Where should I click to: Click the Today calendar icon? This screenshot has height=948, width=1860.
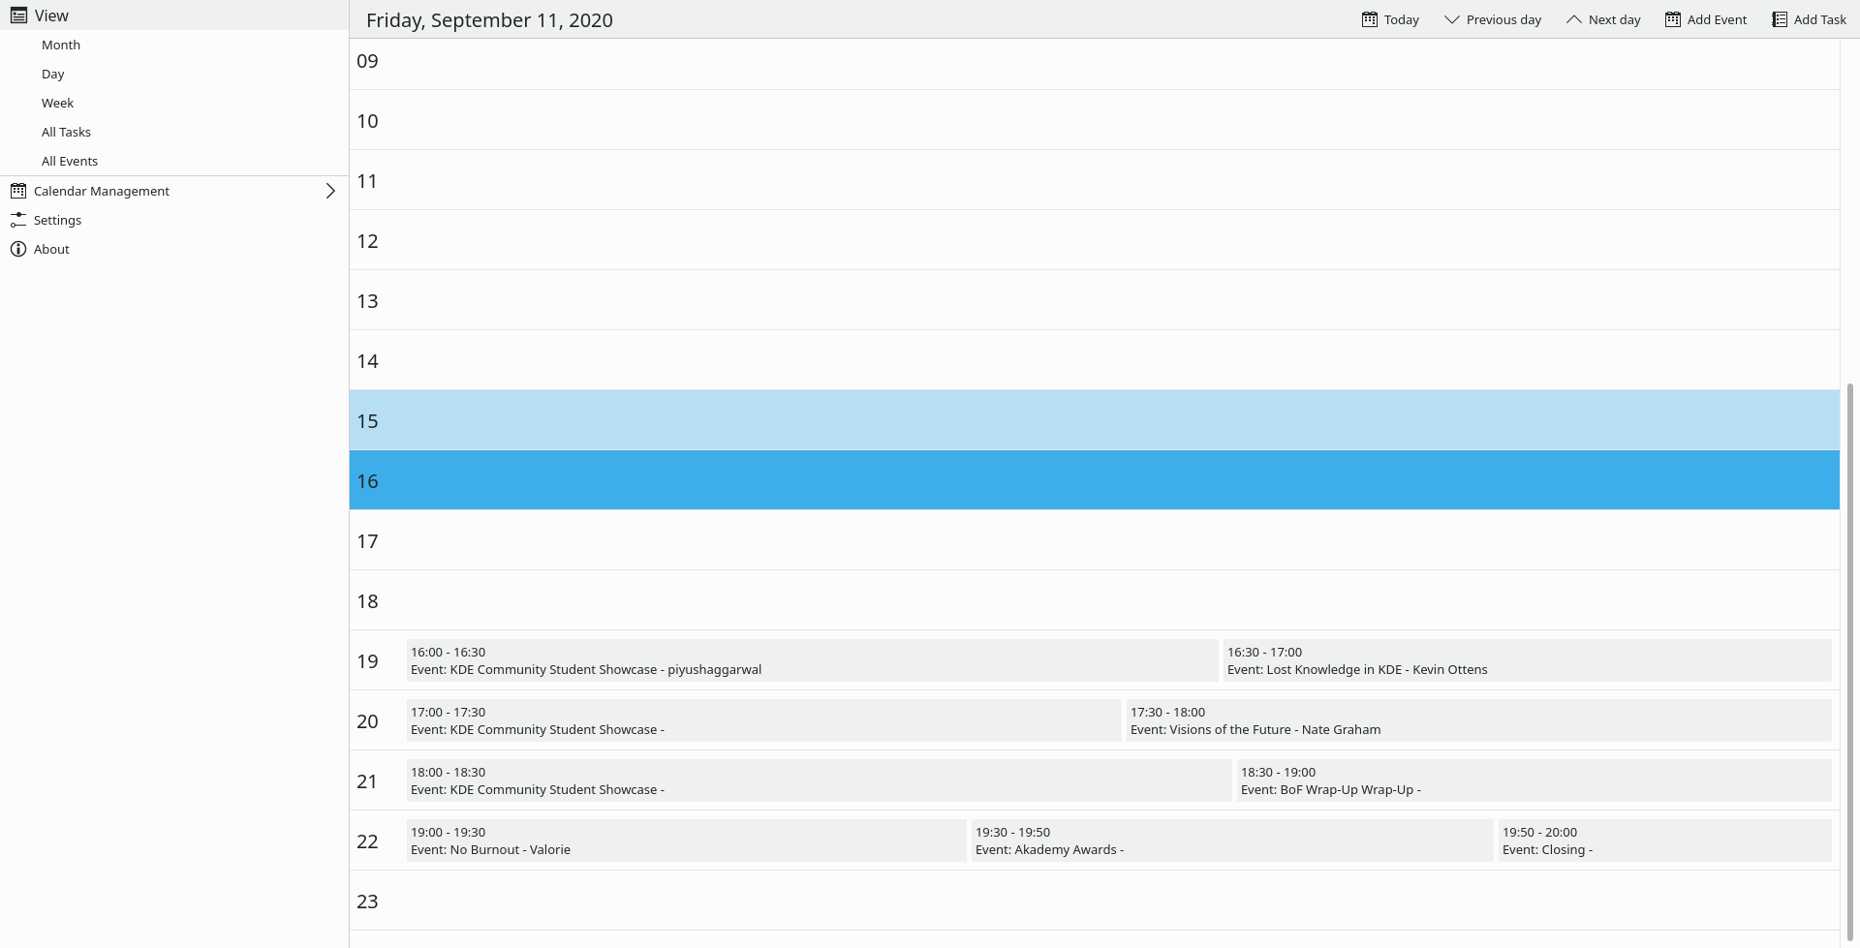[x=1369, y=19]
